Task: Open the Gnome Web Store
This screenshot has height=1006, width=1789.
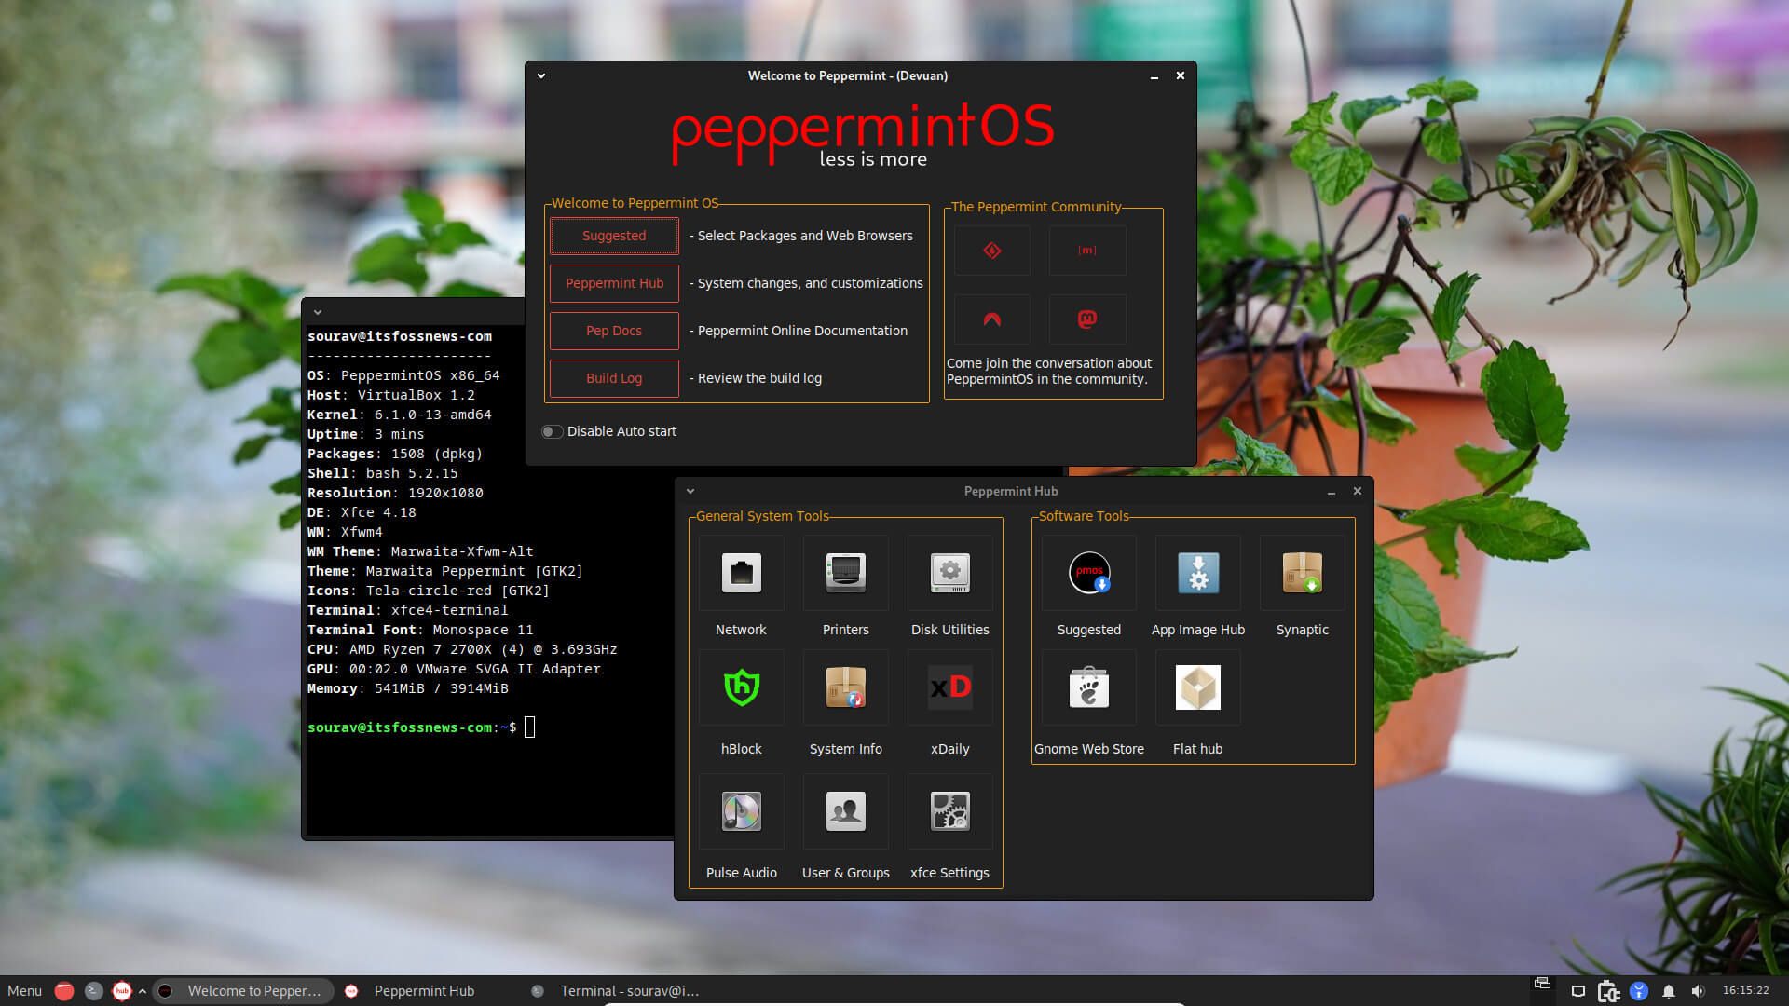Action: pyautogui.click(x=1088, y=687)
